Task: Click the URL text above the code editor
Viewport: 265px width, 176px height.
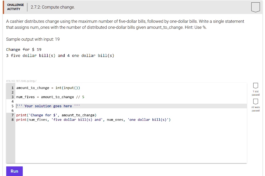Action: (22, 81)
